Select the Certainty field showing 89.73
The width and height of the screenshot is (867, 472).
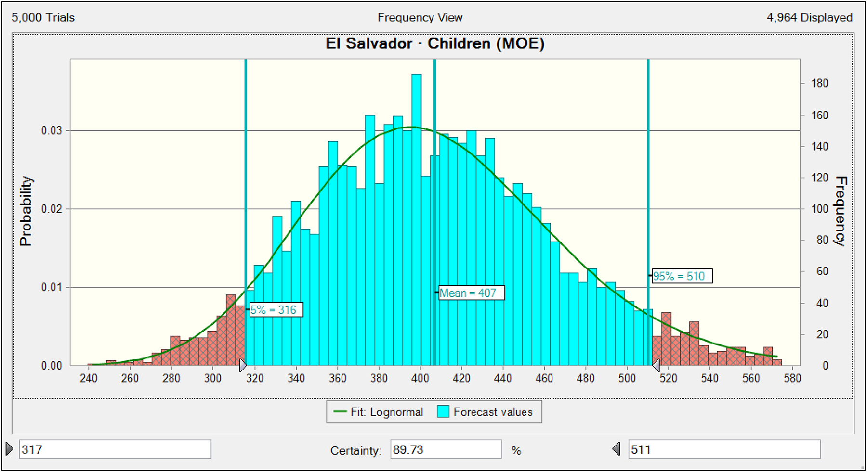445,449
